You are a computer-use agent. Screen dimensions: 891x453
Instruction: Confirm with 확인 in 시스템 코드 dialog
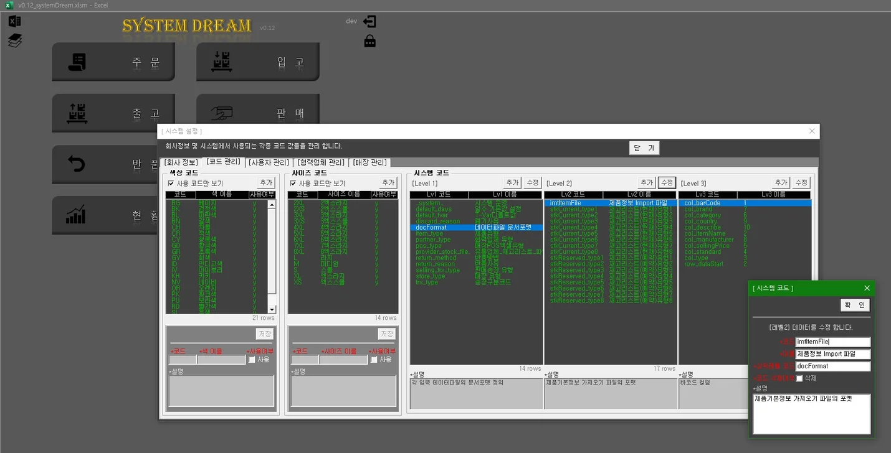tap(855, 305)
